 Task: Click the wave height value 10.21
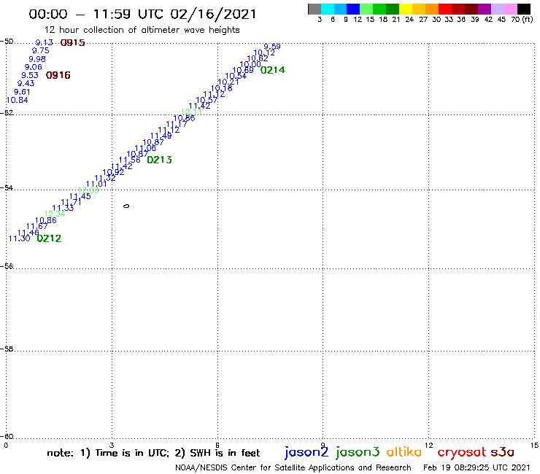click(x=228, y=82)
